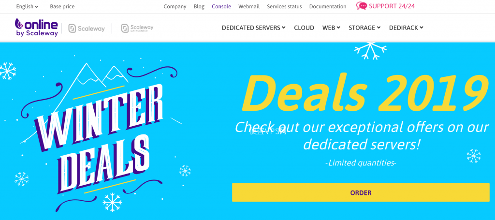The image size is (495, 220).
Task: Click the pink support chat bubble icon
Action: tap(362, 6)
